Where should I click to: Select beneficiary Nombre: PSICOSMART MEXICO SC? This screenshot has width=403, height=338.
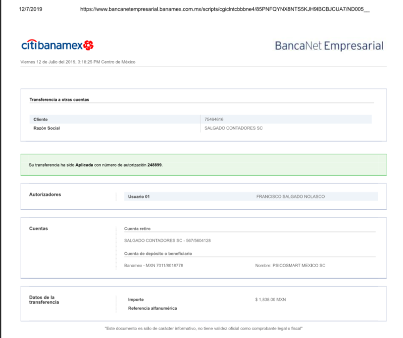pyautogui.click(x=290, y=266)
